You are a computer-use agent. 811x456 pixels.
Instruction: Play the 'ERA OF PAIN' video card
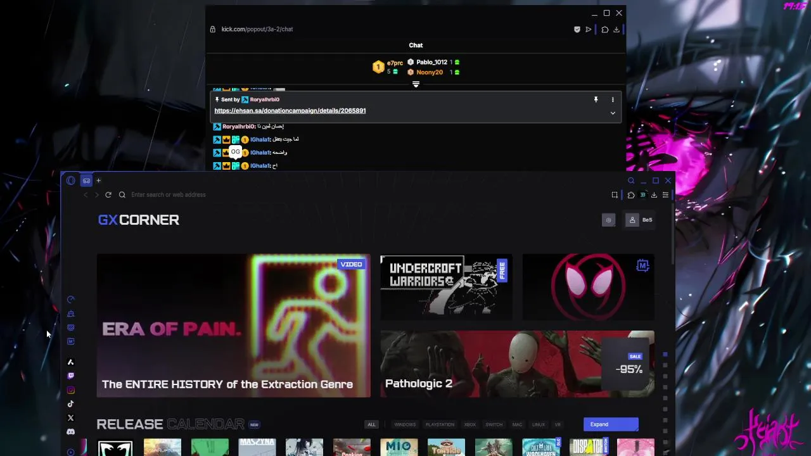[x=234, y=326]
